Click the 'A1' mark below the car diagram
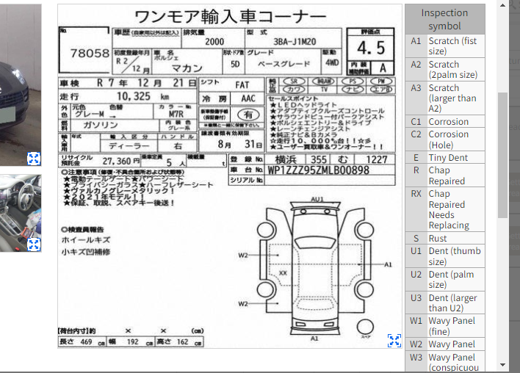Image resolution: width=520 pixels, height=373 pixels. tap(314, 338)
